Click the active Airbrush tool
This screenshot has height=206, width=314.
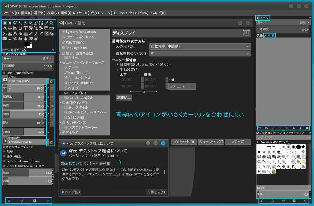pyautogui.click(x=47, y=33)
